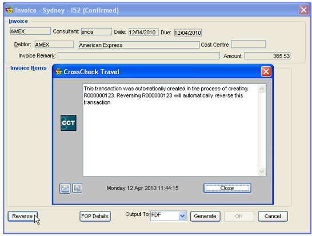This screenshot has width=312, height=236.
Task: Click the Cancel button
Action: [273, 216]
